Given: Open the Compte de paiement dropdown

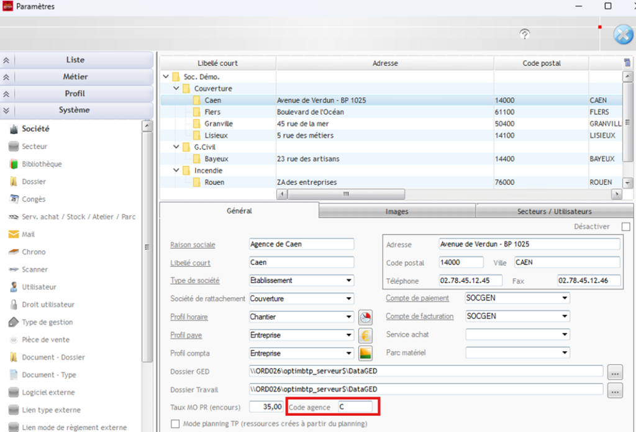Looking at the screenshot, I should pos(565,299).
